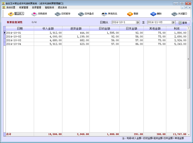Click the profit cell 2,690.00

coord(177,37)
